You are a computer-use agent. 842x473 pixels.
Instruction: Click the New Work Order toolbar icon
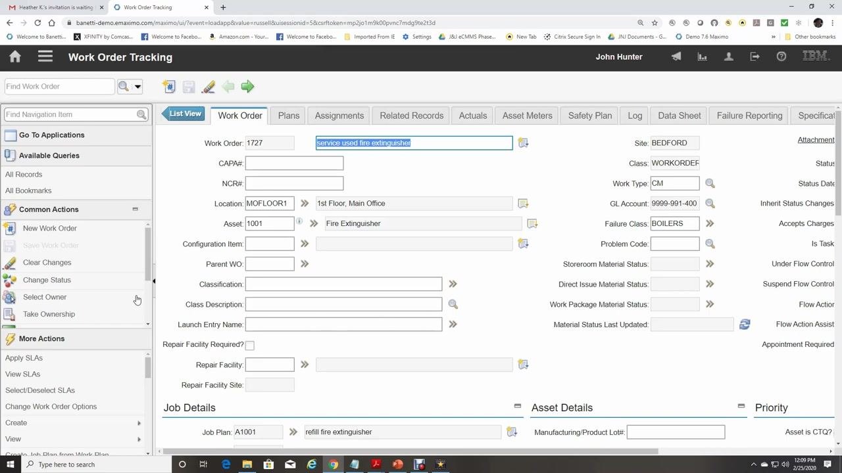coord(169,87)
